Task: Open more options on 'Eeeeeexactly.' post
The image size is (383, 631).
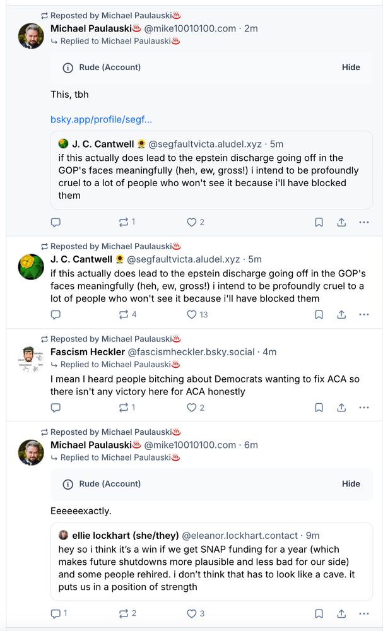Action: coord(363,613)
